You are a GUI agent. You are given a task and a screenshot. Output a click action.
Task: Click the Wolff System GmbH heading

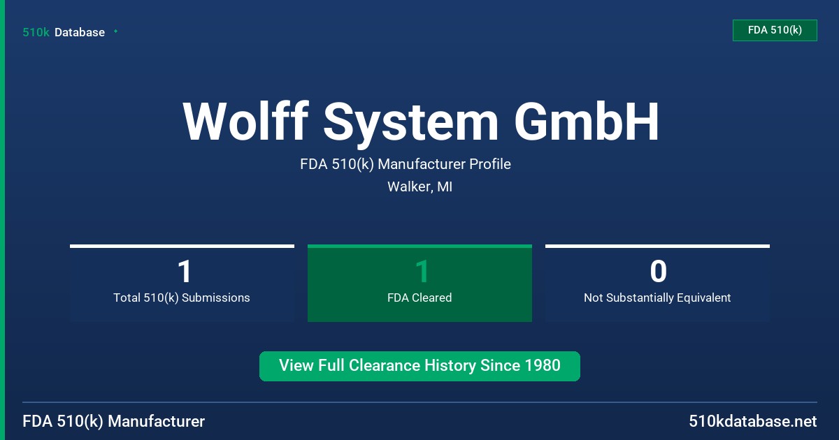(421, 122)
